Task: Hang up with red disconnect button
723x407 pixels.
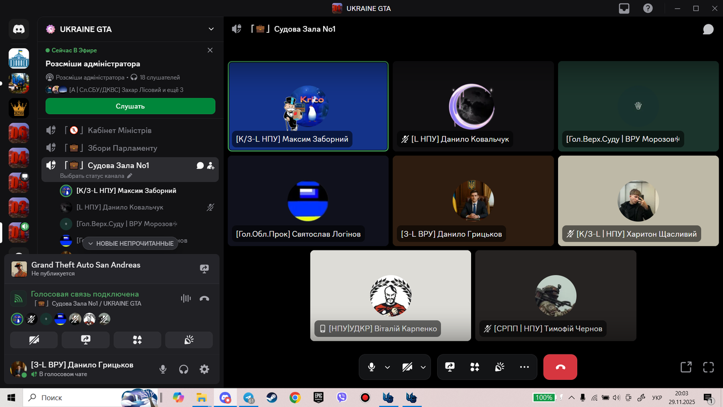Action: pos(560,367)
